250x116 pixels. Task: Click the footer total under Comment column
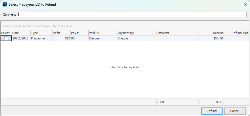[178, 102]
